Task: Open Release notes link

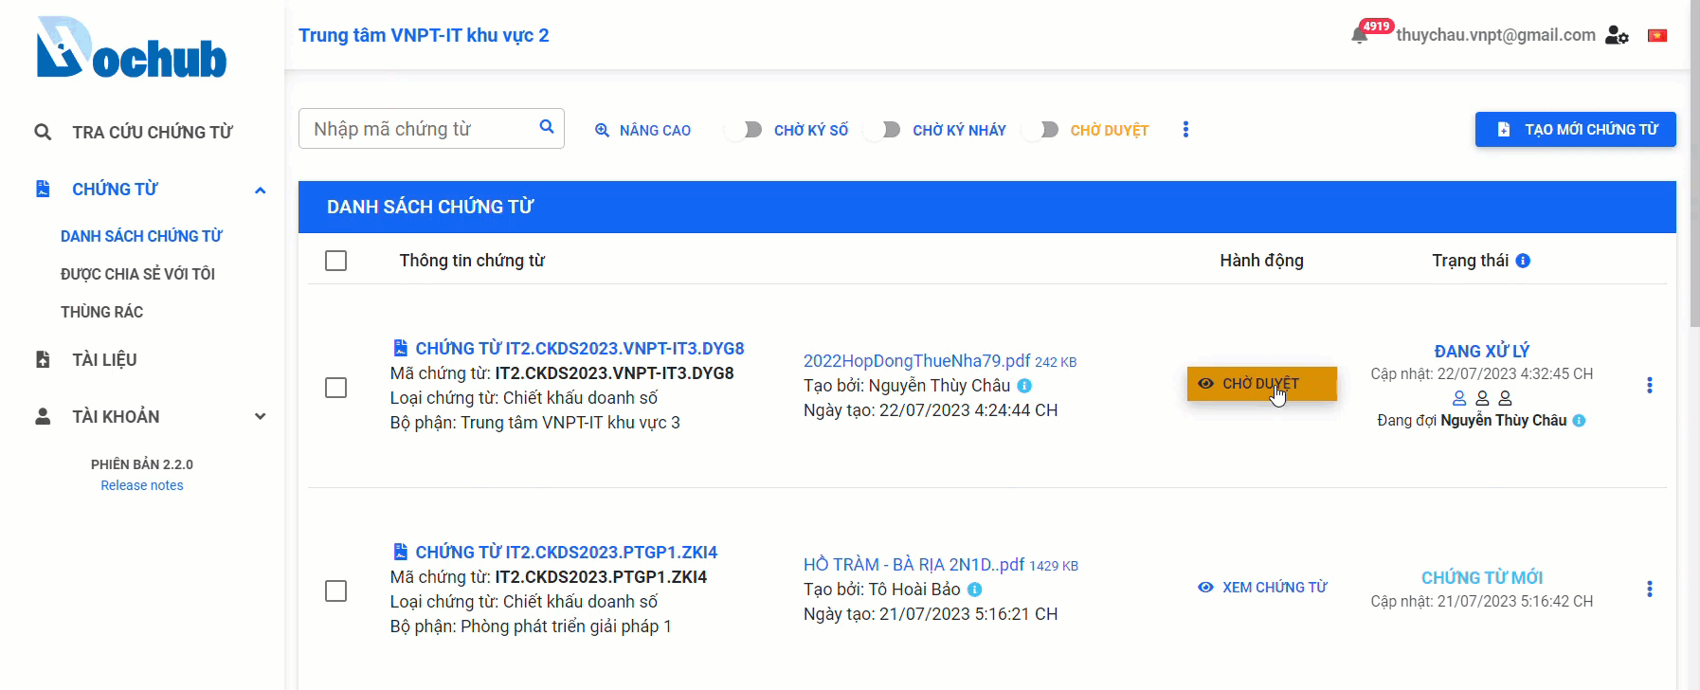Action: (x=142, y=485)
